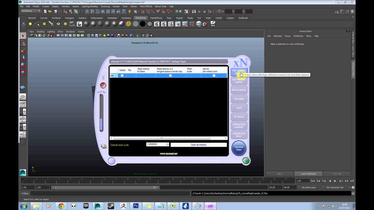Open Hypershade icon on the shelf

199,24
